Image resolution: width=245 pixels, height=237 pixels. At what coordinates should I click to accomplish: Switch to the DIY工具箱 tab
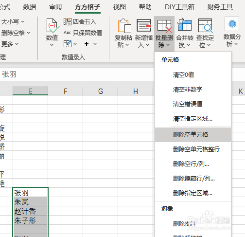[x=179, y=7]
